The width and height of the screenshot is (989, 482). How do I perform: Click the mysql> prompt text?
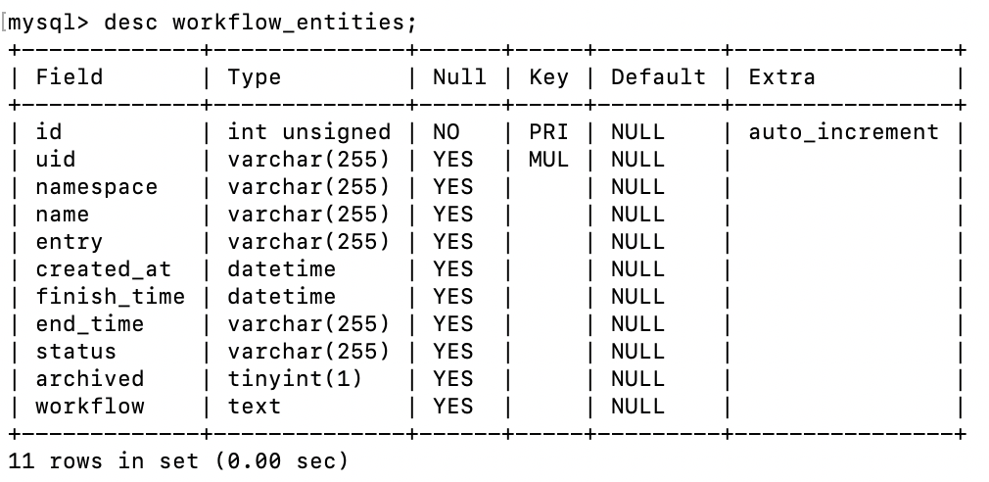50,22
